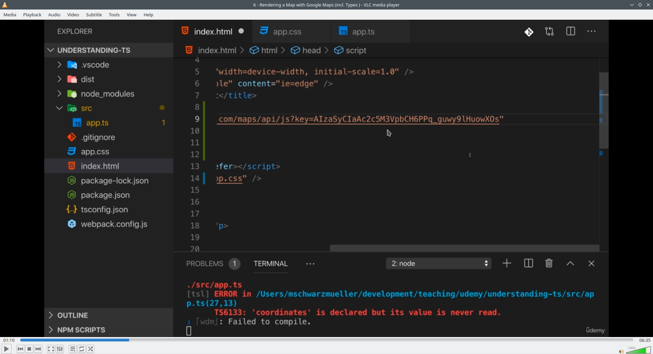Open the Help menu

pyautogui.click(x=148, y=15)
